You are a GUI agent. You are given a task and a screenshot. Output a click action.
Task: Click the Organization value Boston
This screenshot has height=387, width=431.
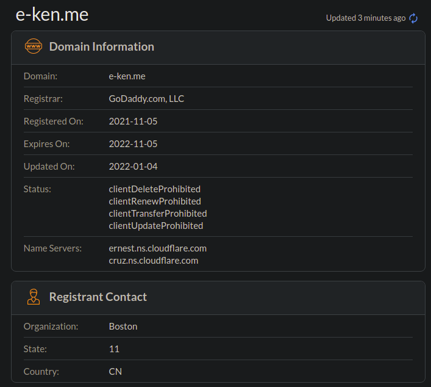[x=123, y=327]
